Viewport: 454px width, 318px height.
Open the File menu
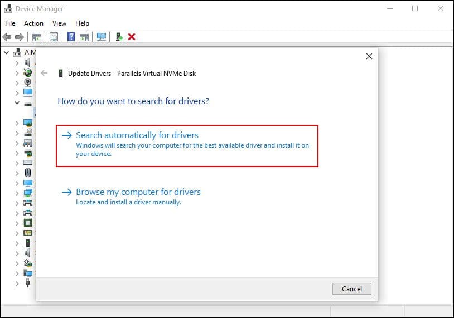tap(10, 23)
